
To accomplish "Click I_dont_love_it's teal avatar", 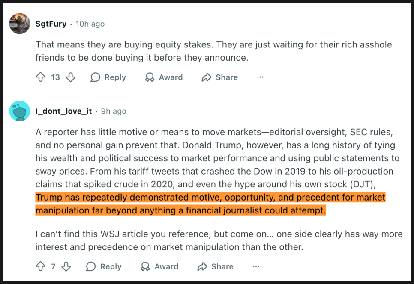I will [20, 111].
